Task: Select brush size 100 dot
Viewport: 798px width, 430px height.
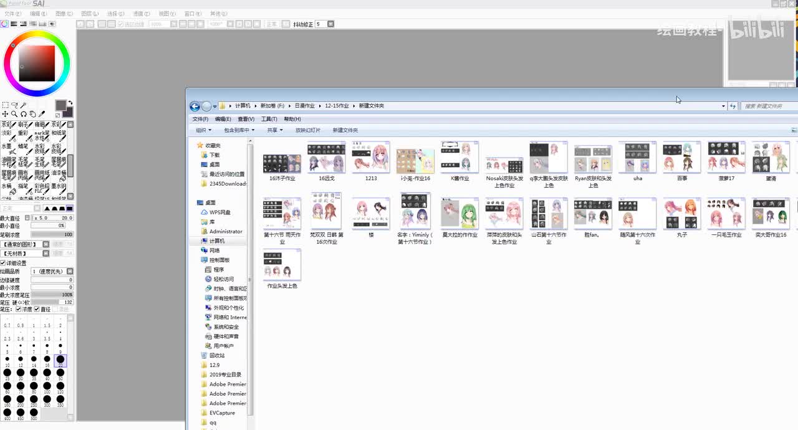Action: pos(47,387)
